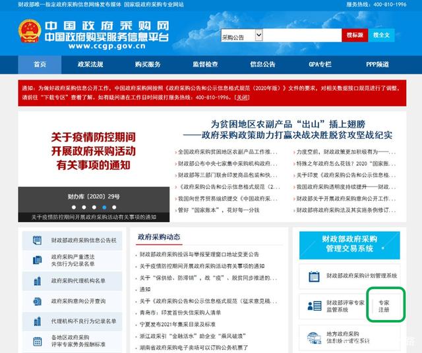Screen dimensions: 422x353
Task: Select the first carousel slide dot
Action: pos(74,207)
